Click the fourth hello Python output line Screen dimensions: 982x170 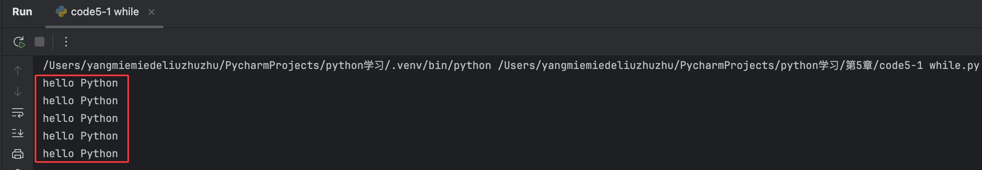80,136
